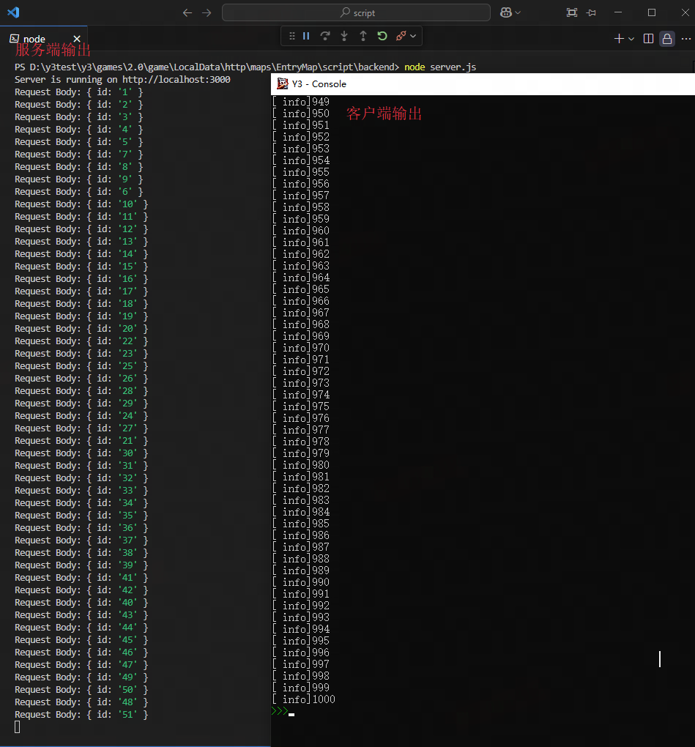Toggle the pin window icon
Image resolution: width=695 pixels, height=747 pixels.
(591, 12)
